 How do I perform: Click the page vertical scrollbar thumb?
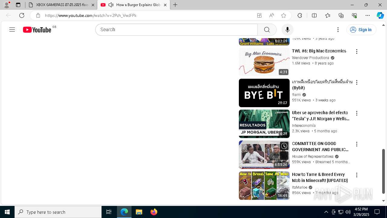pos(383,171)
